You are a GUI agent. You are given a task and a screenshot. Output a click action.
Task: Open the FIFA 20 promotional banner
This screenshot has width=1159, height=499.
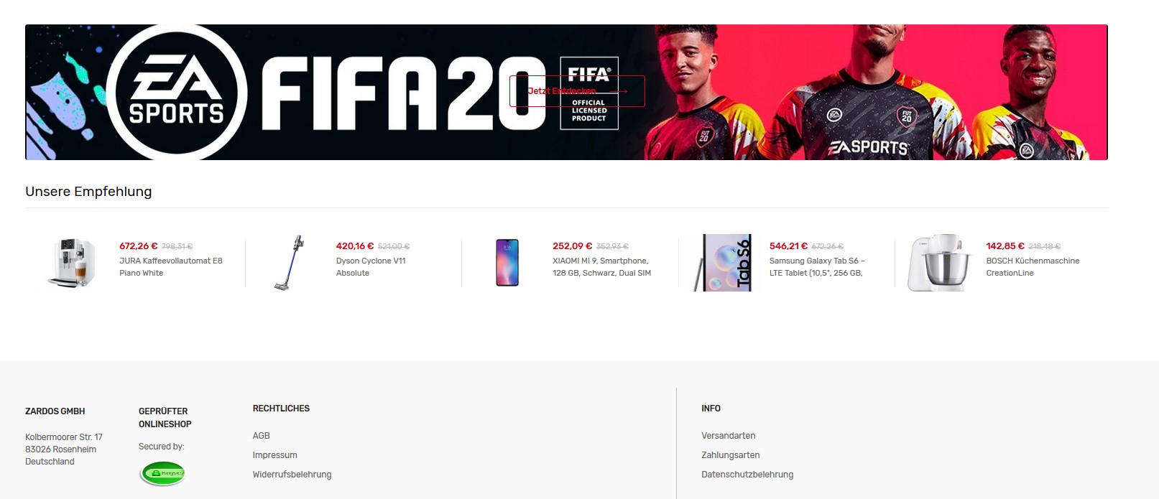[566, 92]
